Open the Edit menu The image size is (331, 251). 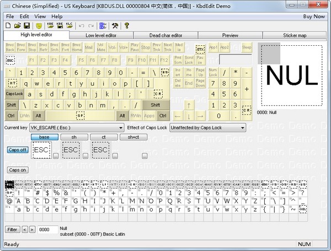pyautogui.click(x=24, y=17)
